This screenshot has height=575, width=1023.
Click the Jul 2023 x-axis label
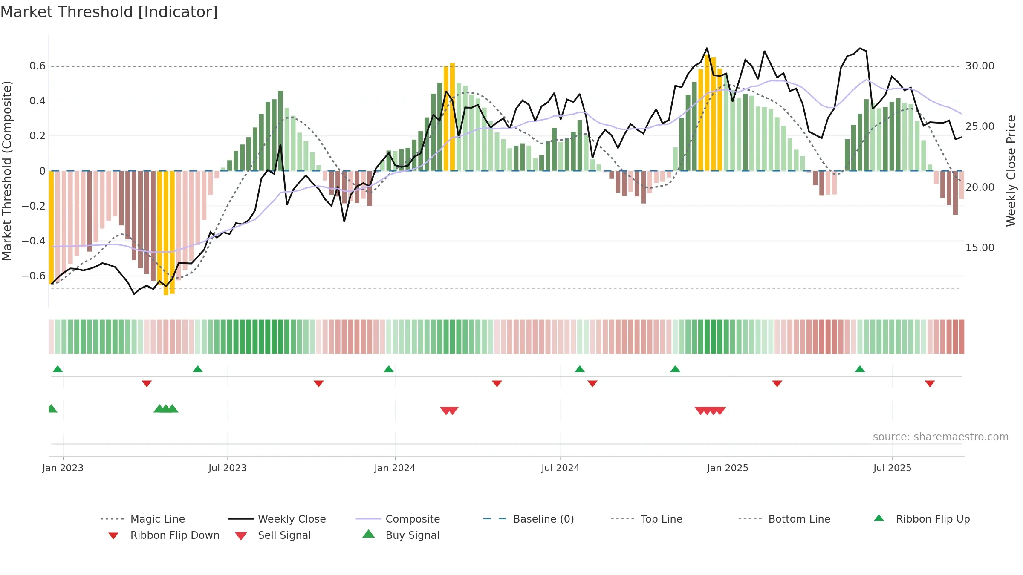pyautogui.click(x=228, y=468)
